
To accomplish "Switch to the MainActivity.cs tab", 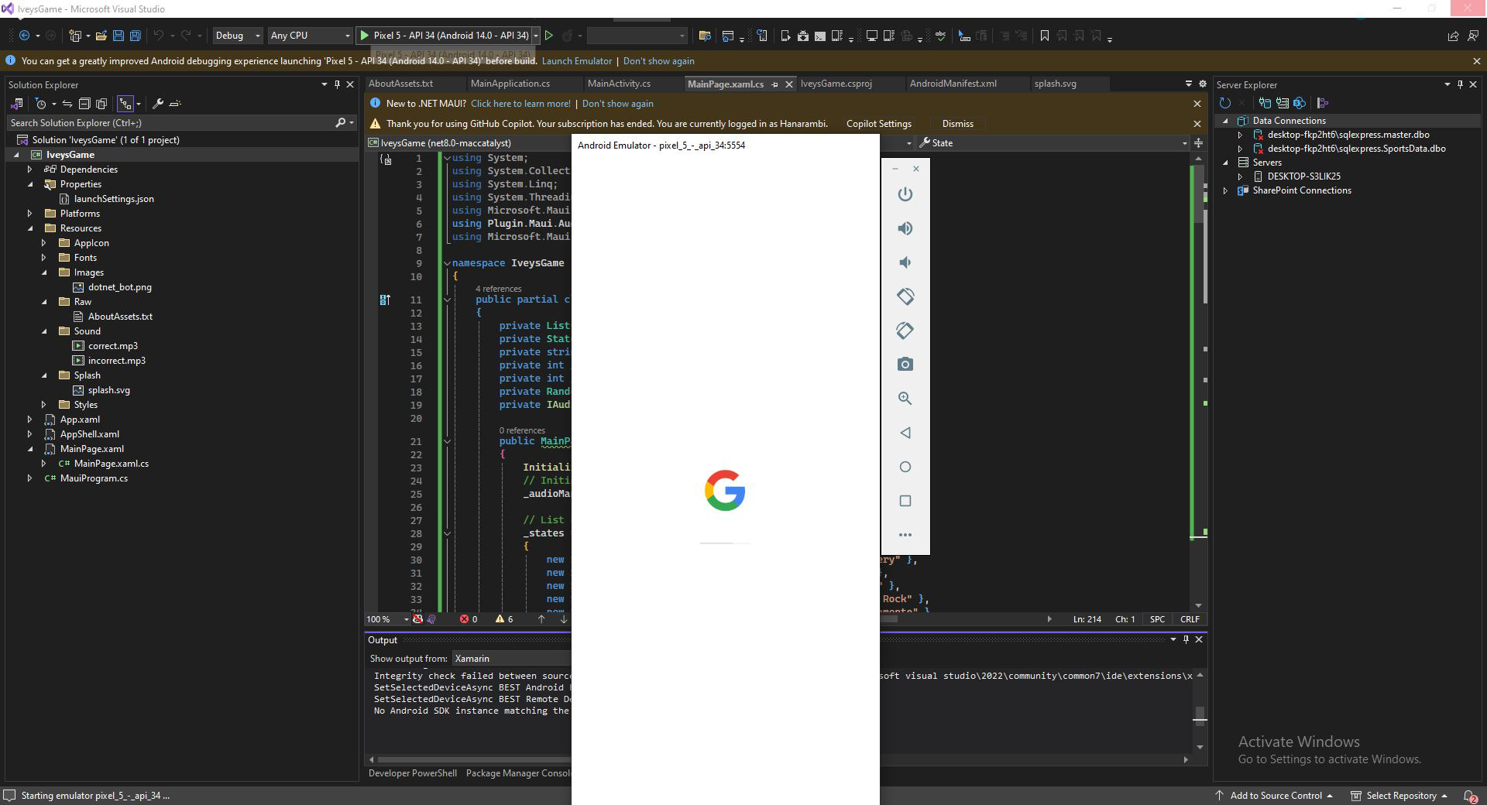I will (x=618, y=84).
